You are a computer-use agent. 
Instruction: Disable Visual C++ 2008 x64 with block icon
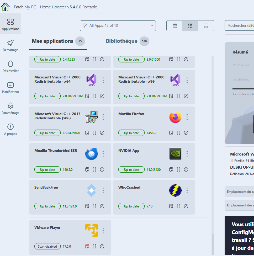click(102, 96)
